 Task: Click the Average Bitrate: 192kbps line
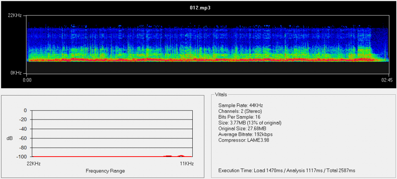click(245, 134)
